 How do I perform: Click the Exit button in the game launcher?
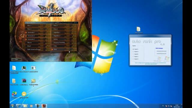point(16,59)
